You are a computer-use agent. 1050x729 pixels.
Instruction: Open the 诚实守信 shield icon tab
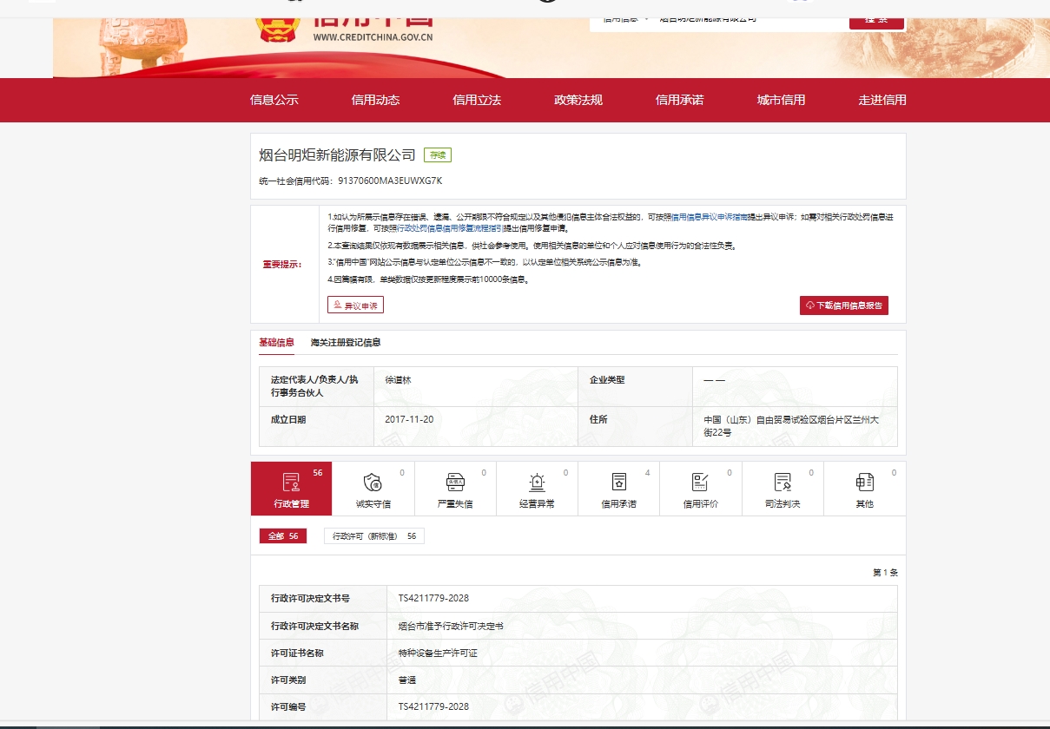373,489
